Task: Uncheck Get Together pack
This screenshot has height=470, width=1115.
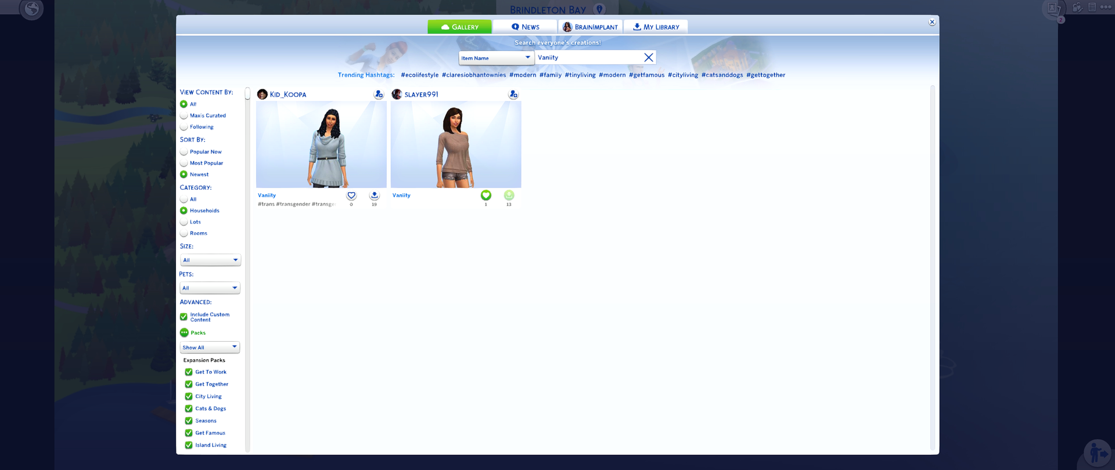Action: tap(189, 384)
